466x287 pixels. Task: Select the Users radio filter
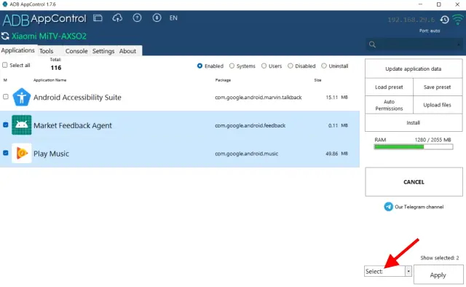tap(264, 66)
